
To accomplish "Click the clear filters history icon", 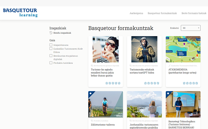I will point(51,33).
